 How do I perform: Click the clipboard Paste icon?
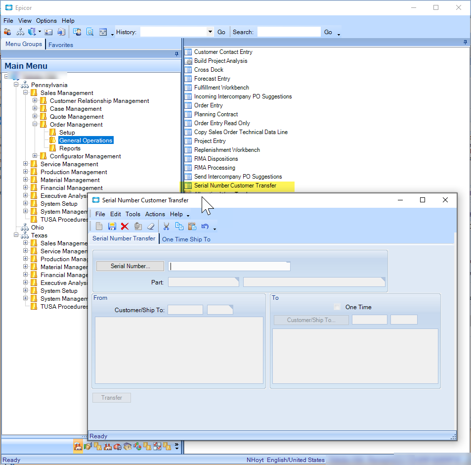[x=192, y=227]
